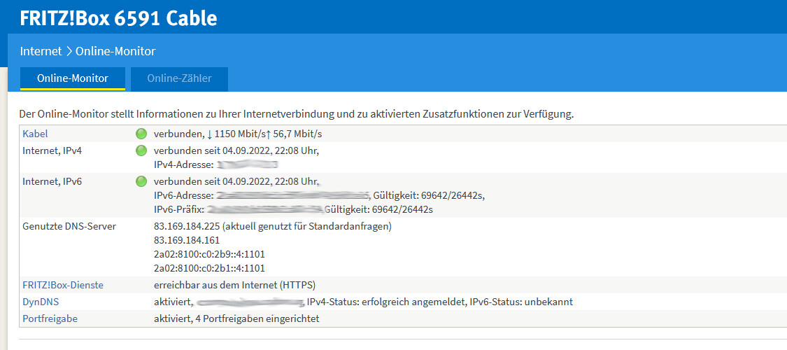Click the IPv6-Adresse Gültigkeit line
The image size is (787, 350).
pos(319,195)
